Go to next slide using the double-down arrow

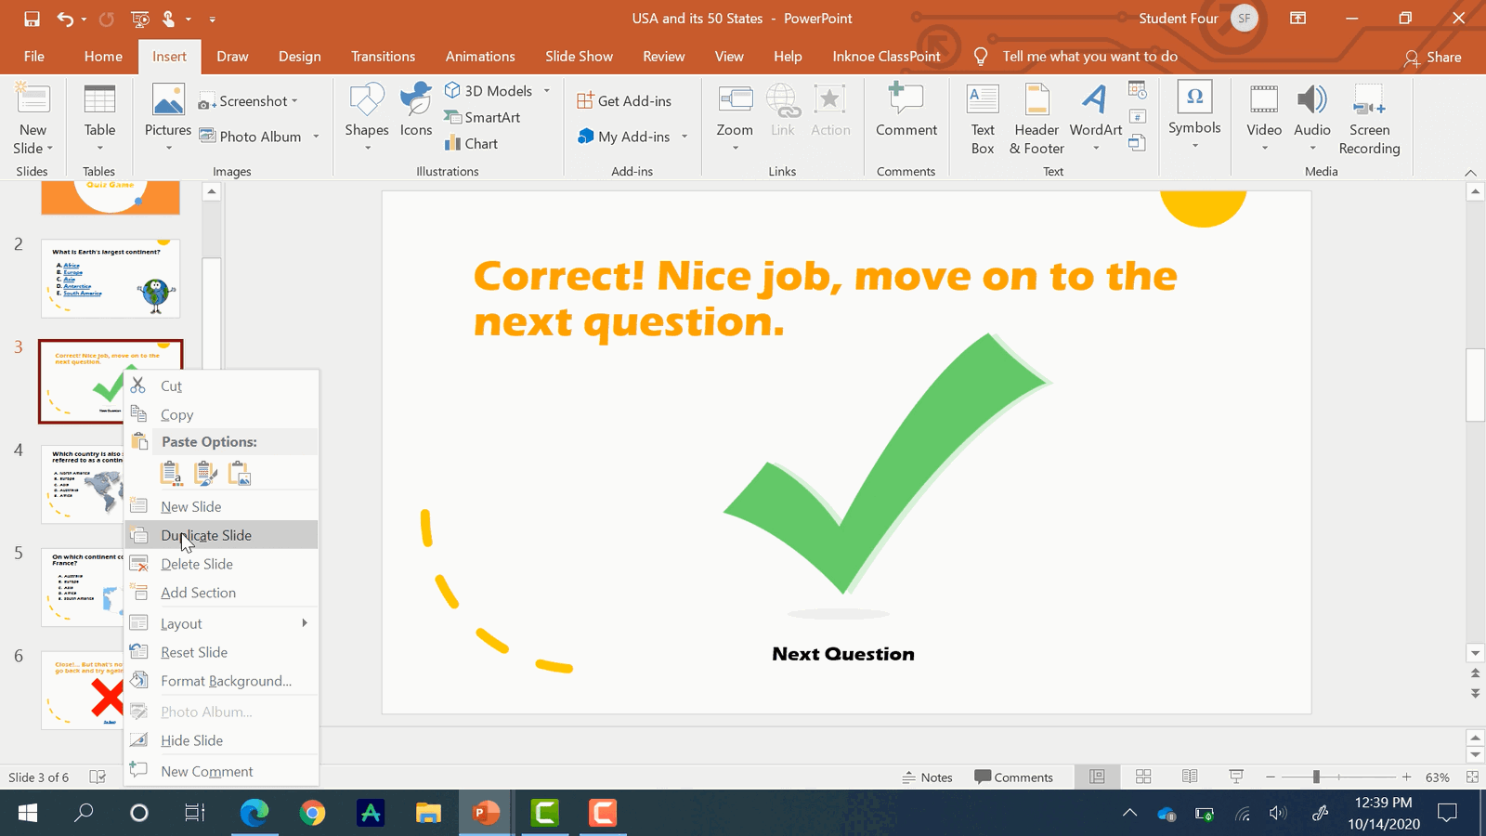point(1476,693)
